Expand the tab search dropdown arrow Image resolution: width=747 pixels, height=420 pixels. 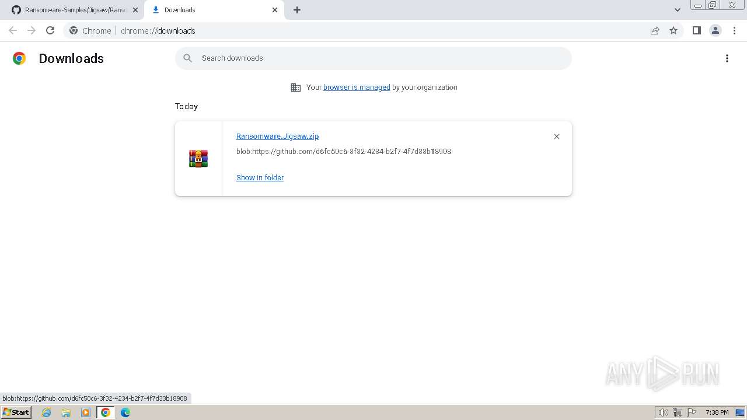coord(678,10)
